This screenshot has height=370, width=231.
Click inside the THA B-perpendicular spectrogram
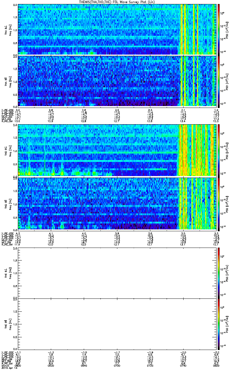[117, 29]
